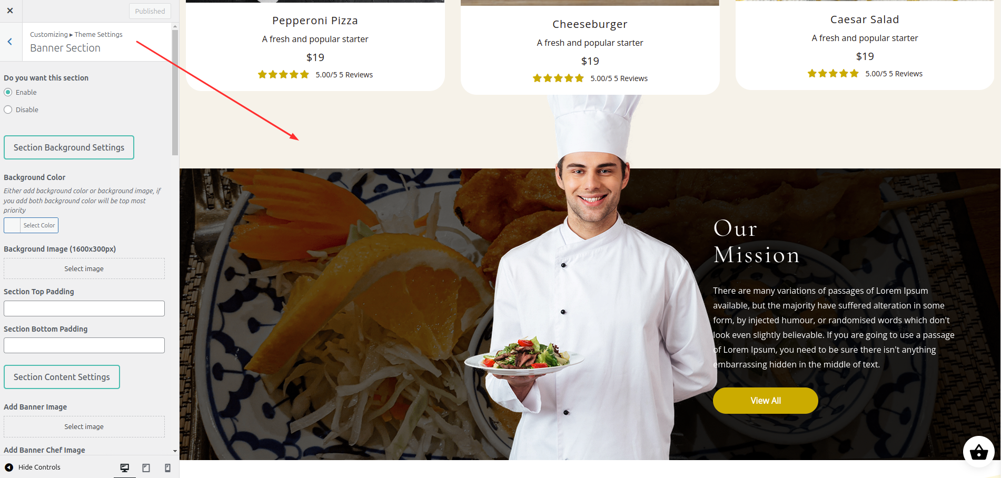This screenshot has height=478, width=1001.
Task: Focus the Section Bottom Padding field
Action: [84, 345]
